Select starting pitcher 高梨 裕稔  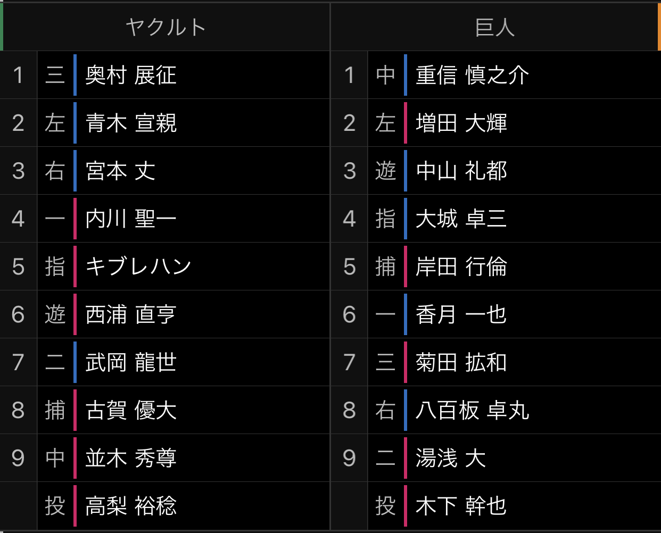coord(131,506)
